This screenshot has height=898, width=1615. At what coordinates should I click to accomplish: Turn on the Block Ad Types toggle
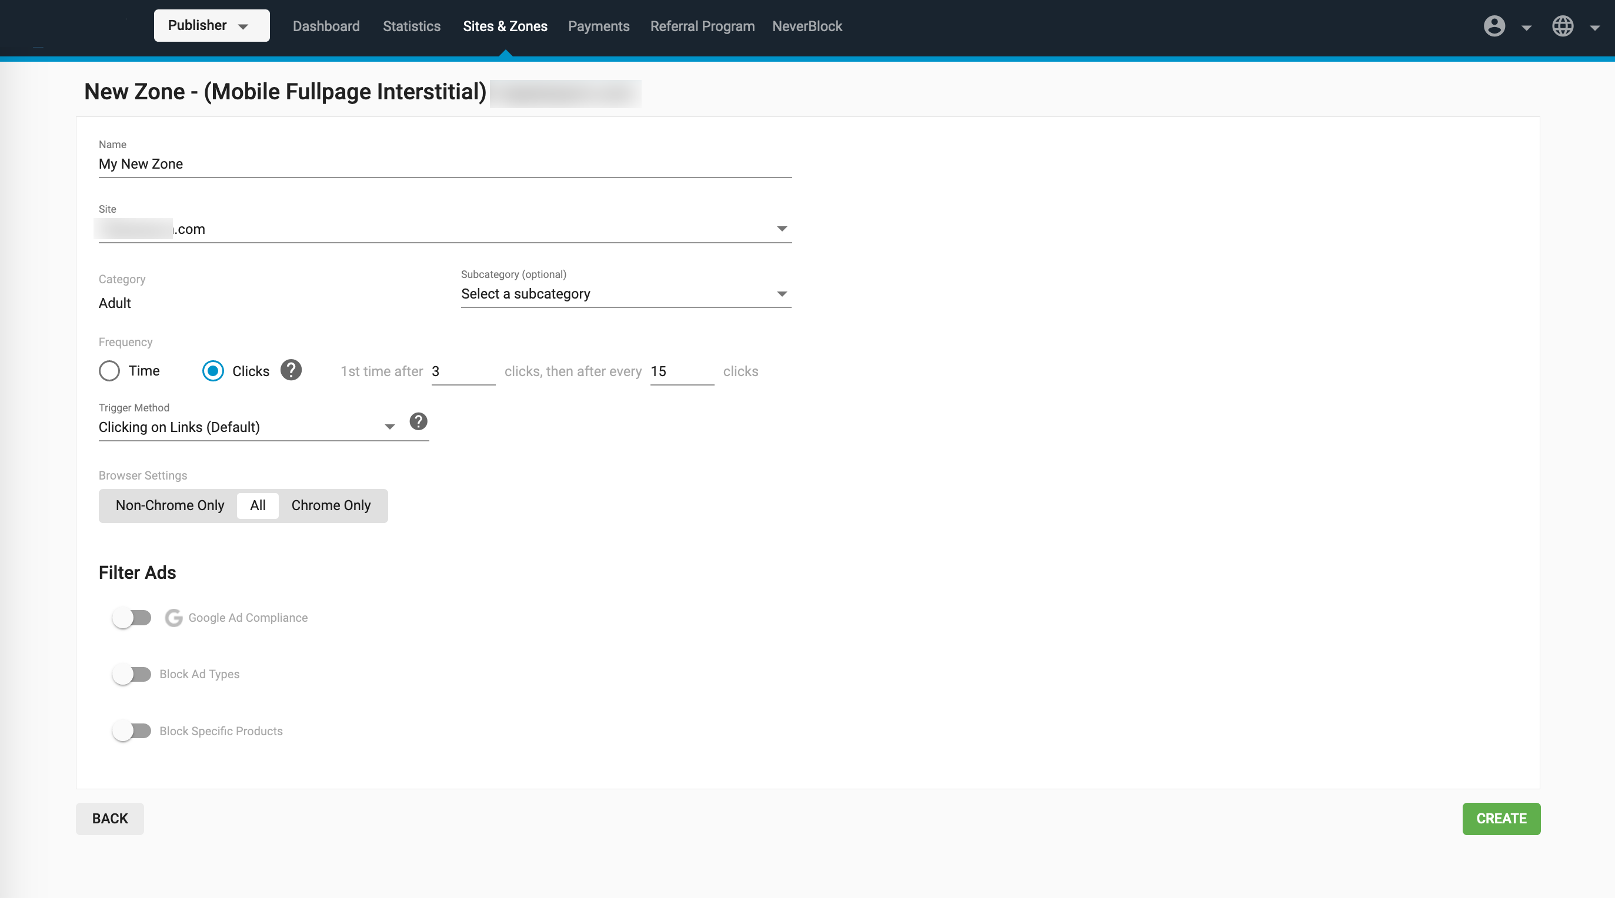point(132,674)
